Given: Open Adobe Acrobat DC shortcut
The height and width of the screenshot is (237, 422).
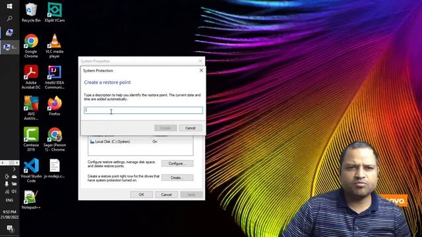Looking at the screenshot, I should [x=31, y=77].
